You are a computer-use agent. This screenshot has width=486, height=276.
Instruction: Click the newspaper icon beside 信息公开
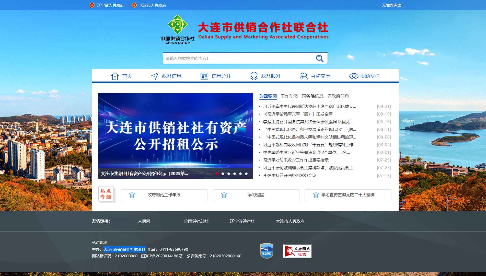(204, 76)
